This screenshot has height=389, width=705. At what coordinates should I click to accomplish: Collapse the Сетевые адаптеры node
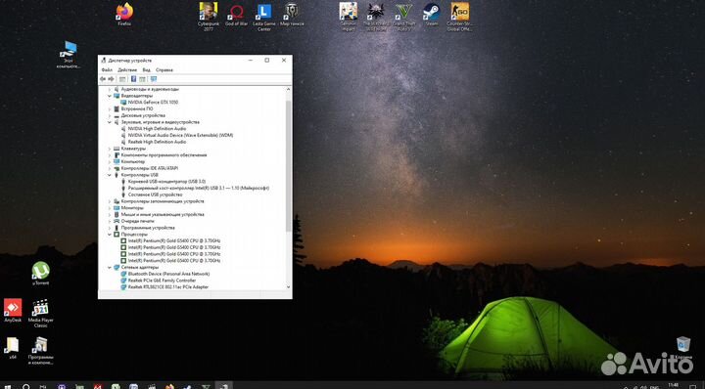(x=110, y=268)
